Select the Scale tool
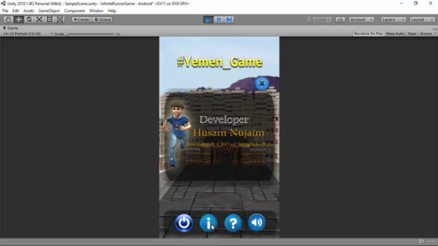The width and height of the screenshot is (438, 246). coord(40,20)
